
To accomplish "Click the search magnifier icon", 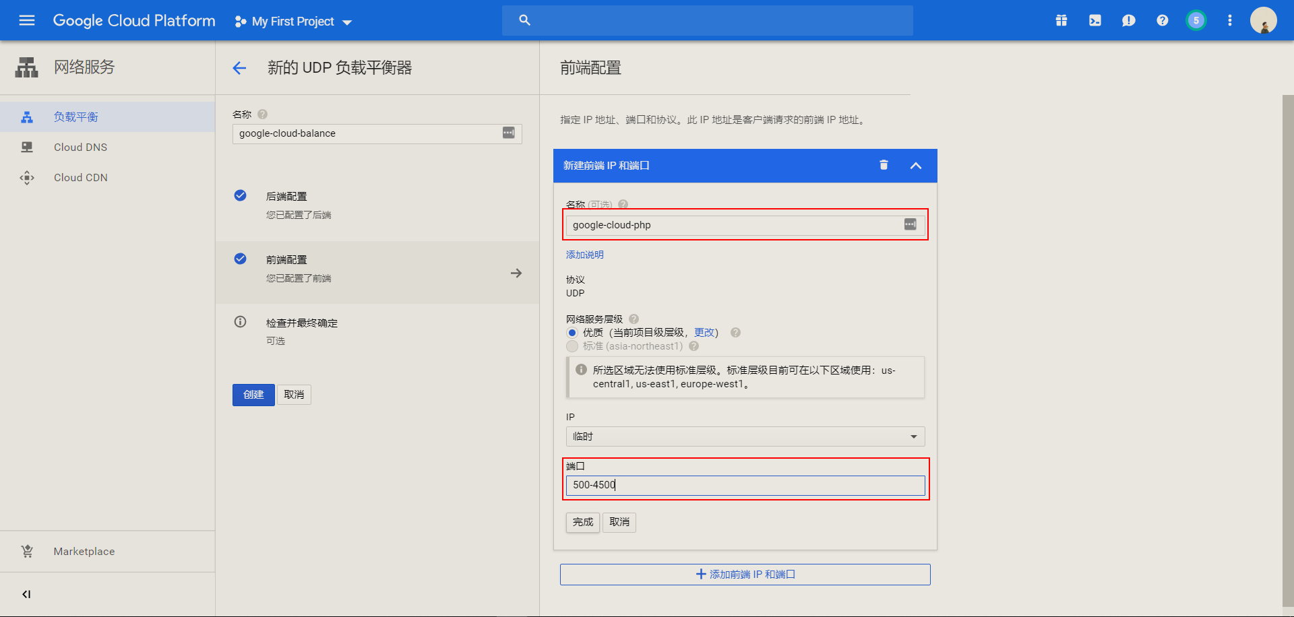I will 524,20.
